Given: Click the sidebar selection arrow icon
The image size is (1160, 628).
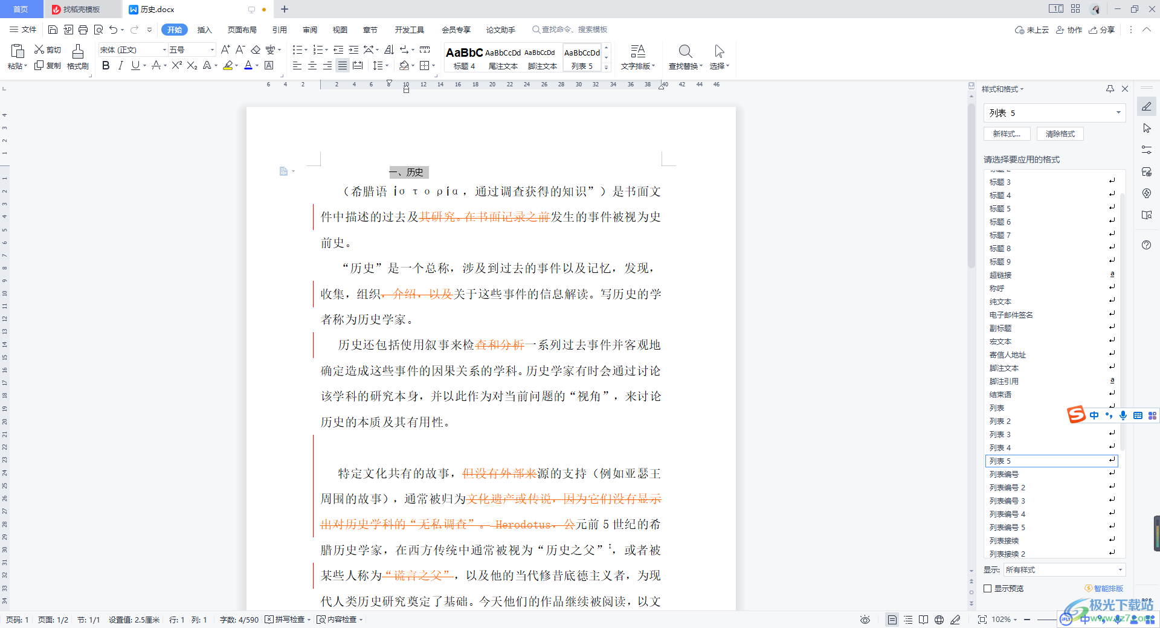Looking at the screenshot, I should (x=1147, y=128).
